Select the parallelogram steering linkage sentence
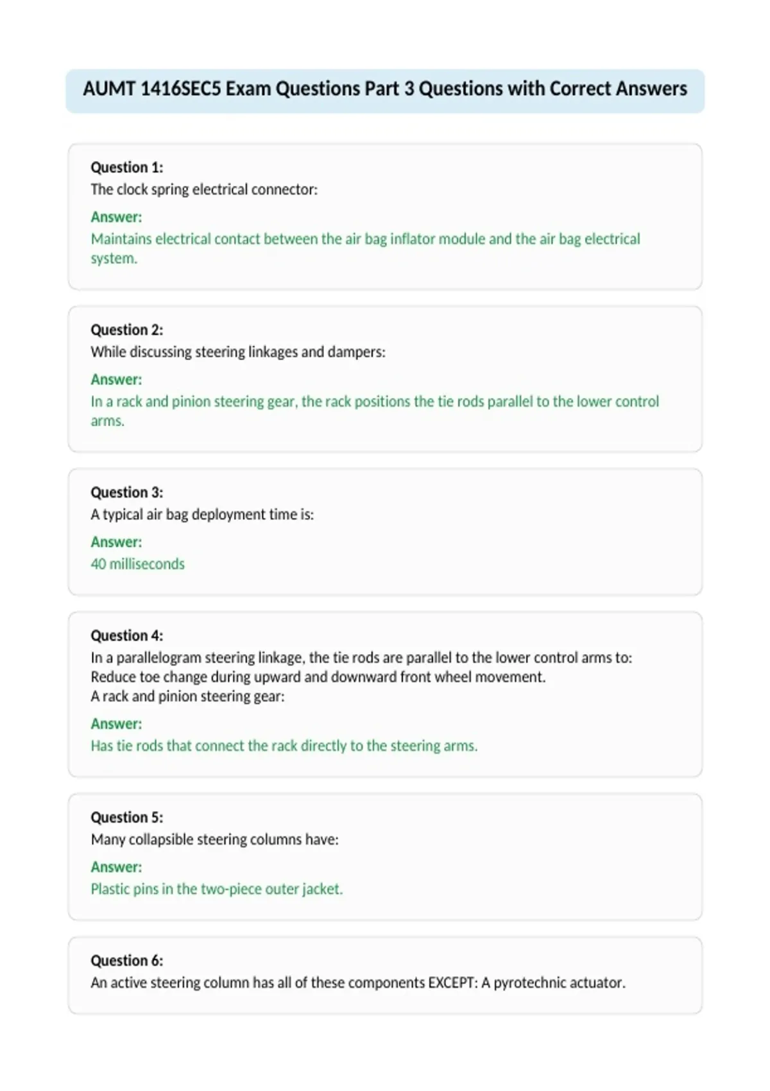The width and height of the screenshot is (770, 1091). coord(361,658)
